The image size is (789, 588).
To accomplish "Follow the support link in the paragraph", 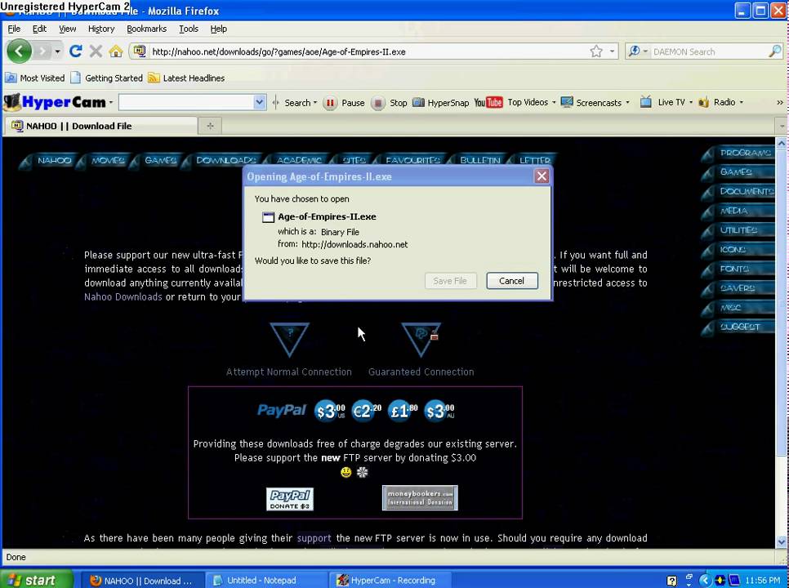I will pyautogui.click(x=314, y=538).
